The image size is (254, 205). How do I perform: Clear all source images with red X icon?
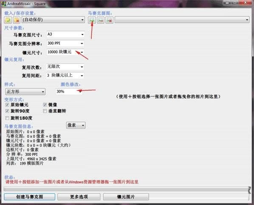[x=109, y=20]
